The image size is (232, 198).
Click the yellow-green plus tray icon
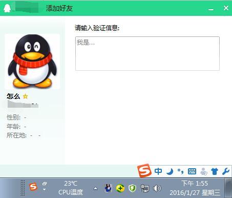click(x=120, y=188)
